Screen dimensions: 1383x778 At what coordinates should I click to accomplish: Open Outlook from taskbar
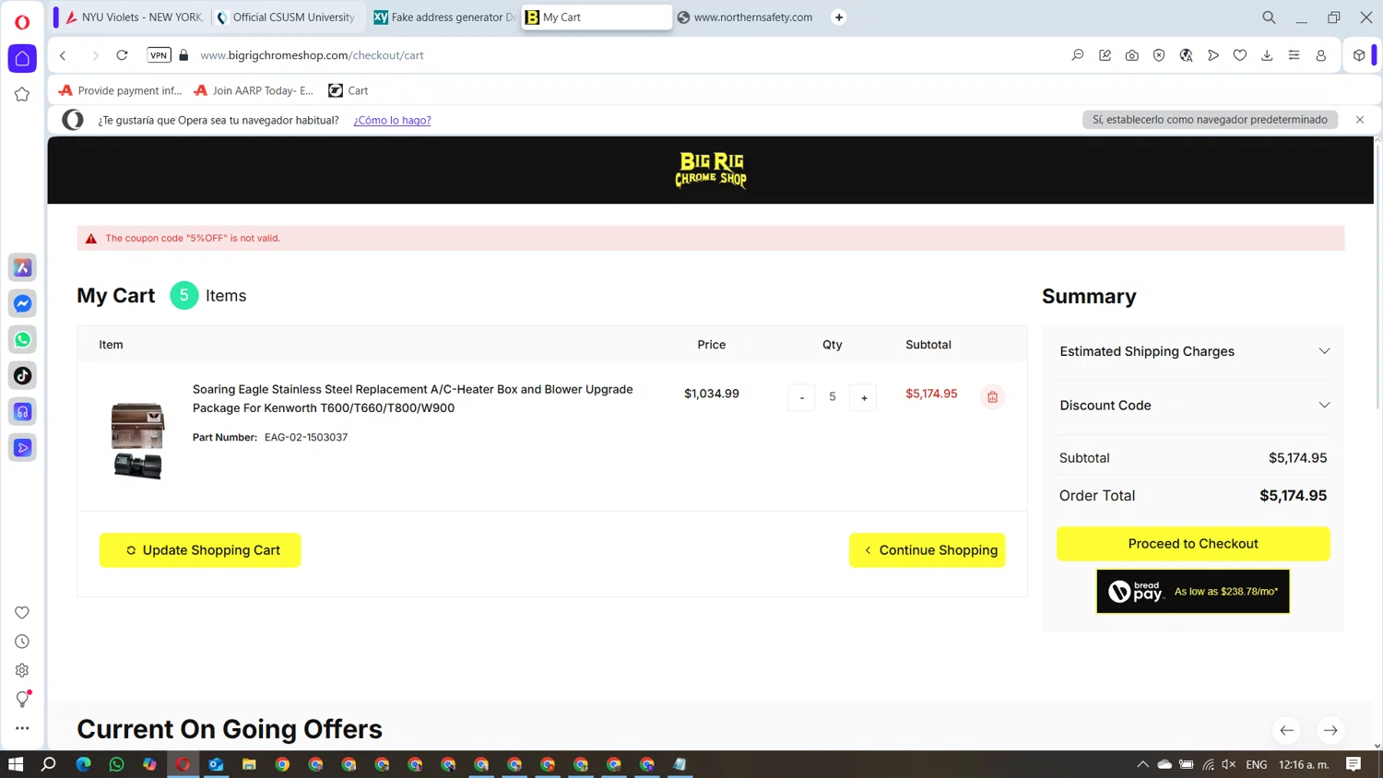click(x=216, y=764)
